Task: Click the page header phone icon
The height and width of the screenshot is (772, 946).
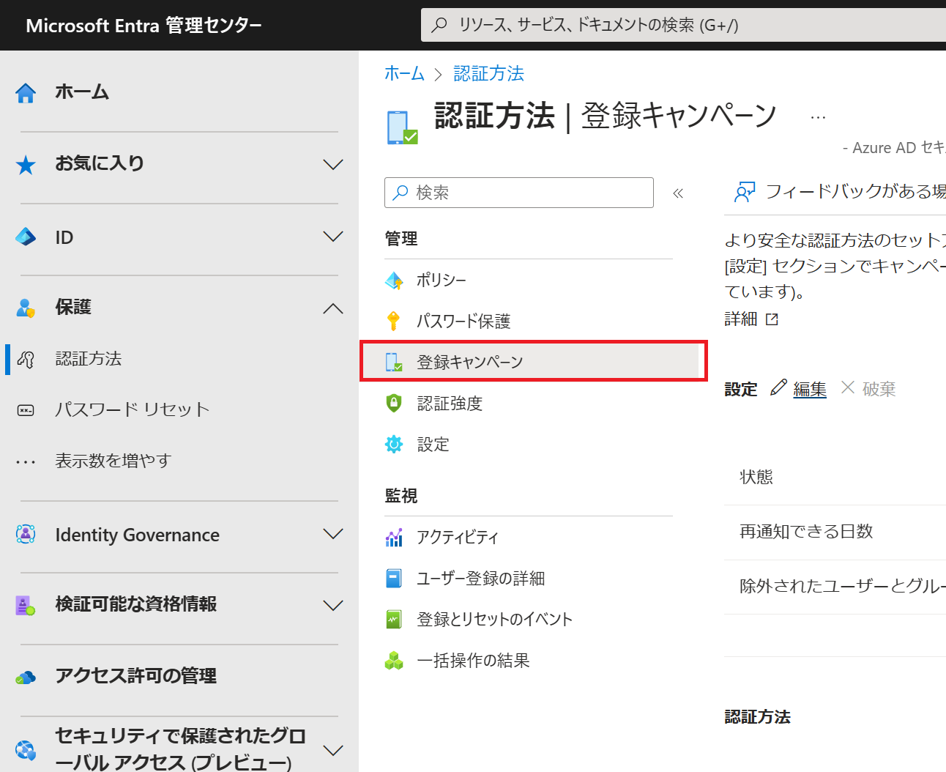Action: pos(402,127)
